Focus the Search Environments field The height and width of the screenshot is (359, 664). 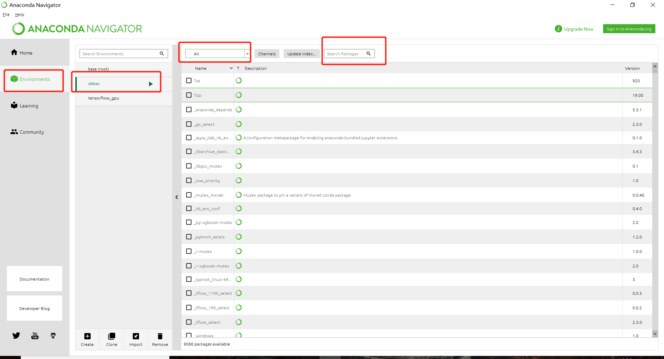(x=124, y=54)
